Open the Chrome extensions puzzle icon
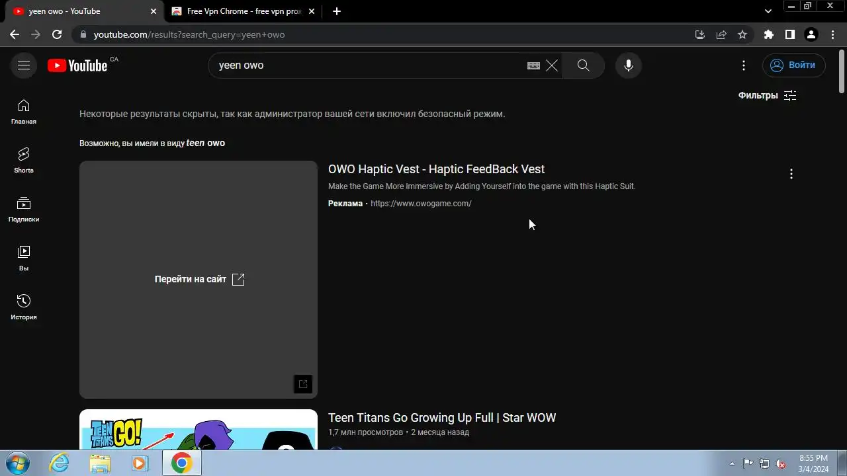This screenshot has height=476, width=847. tap(769, 34)
